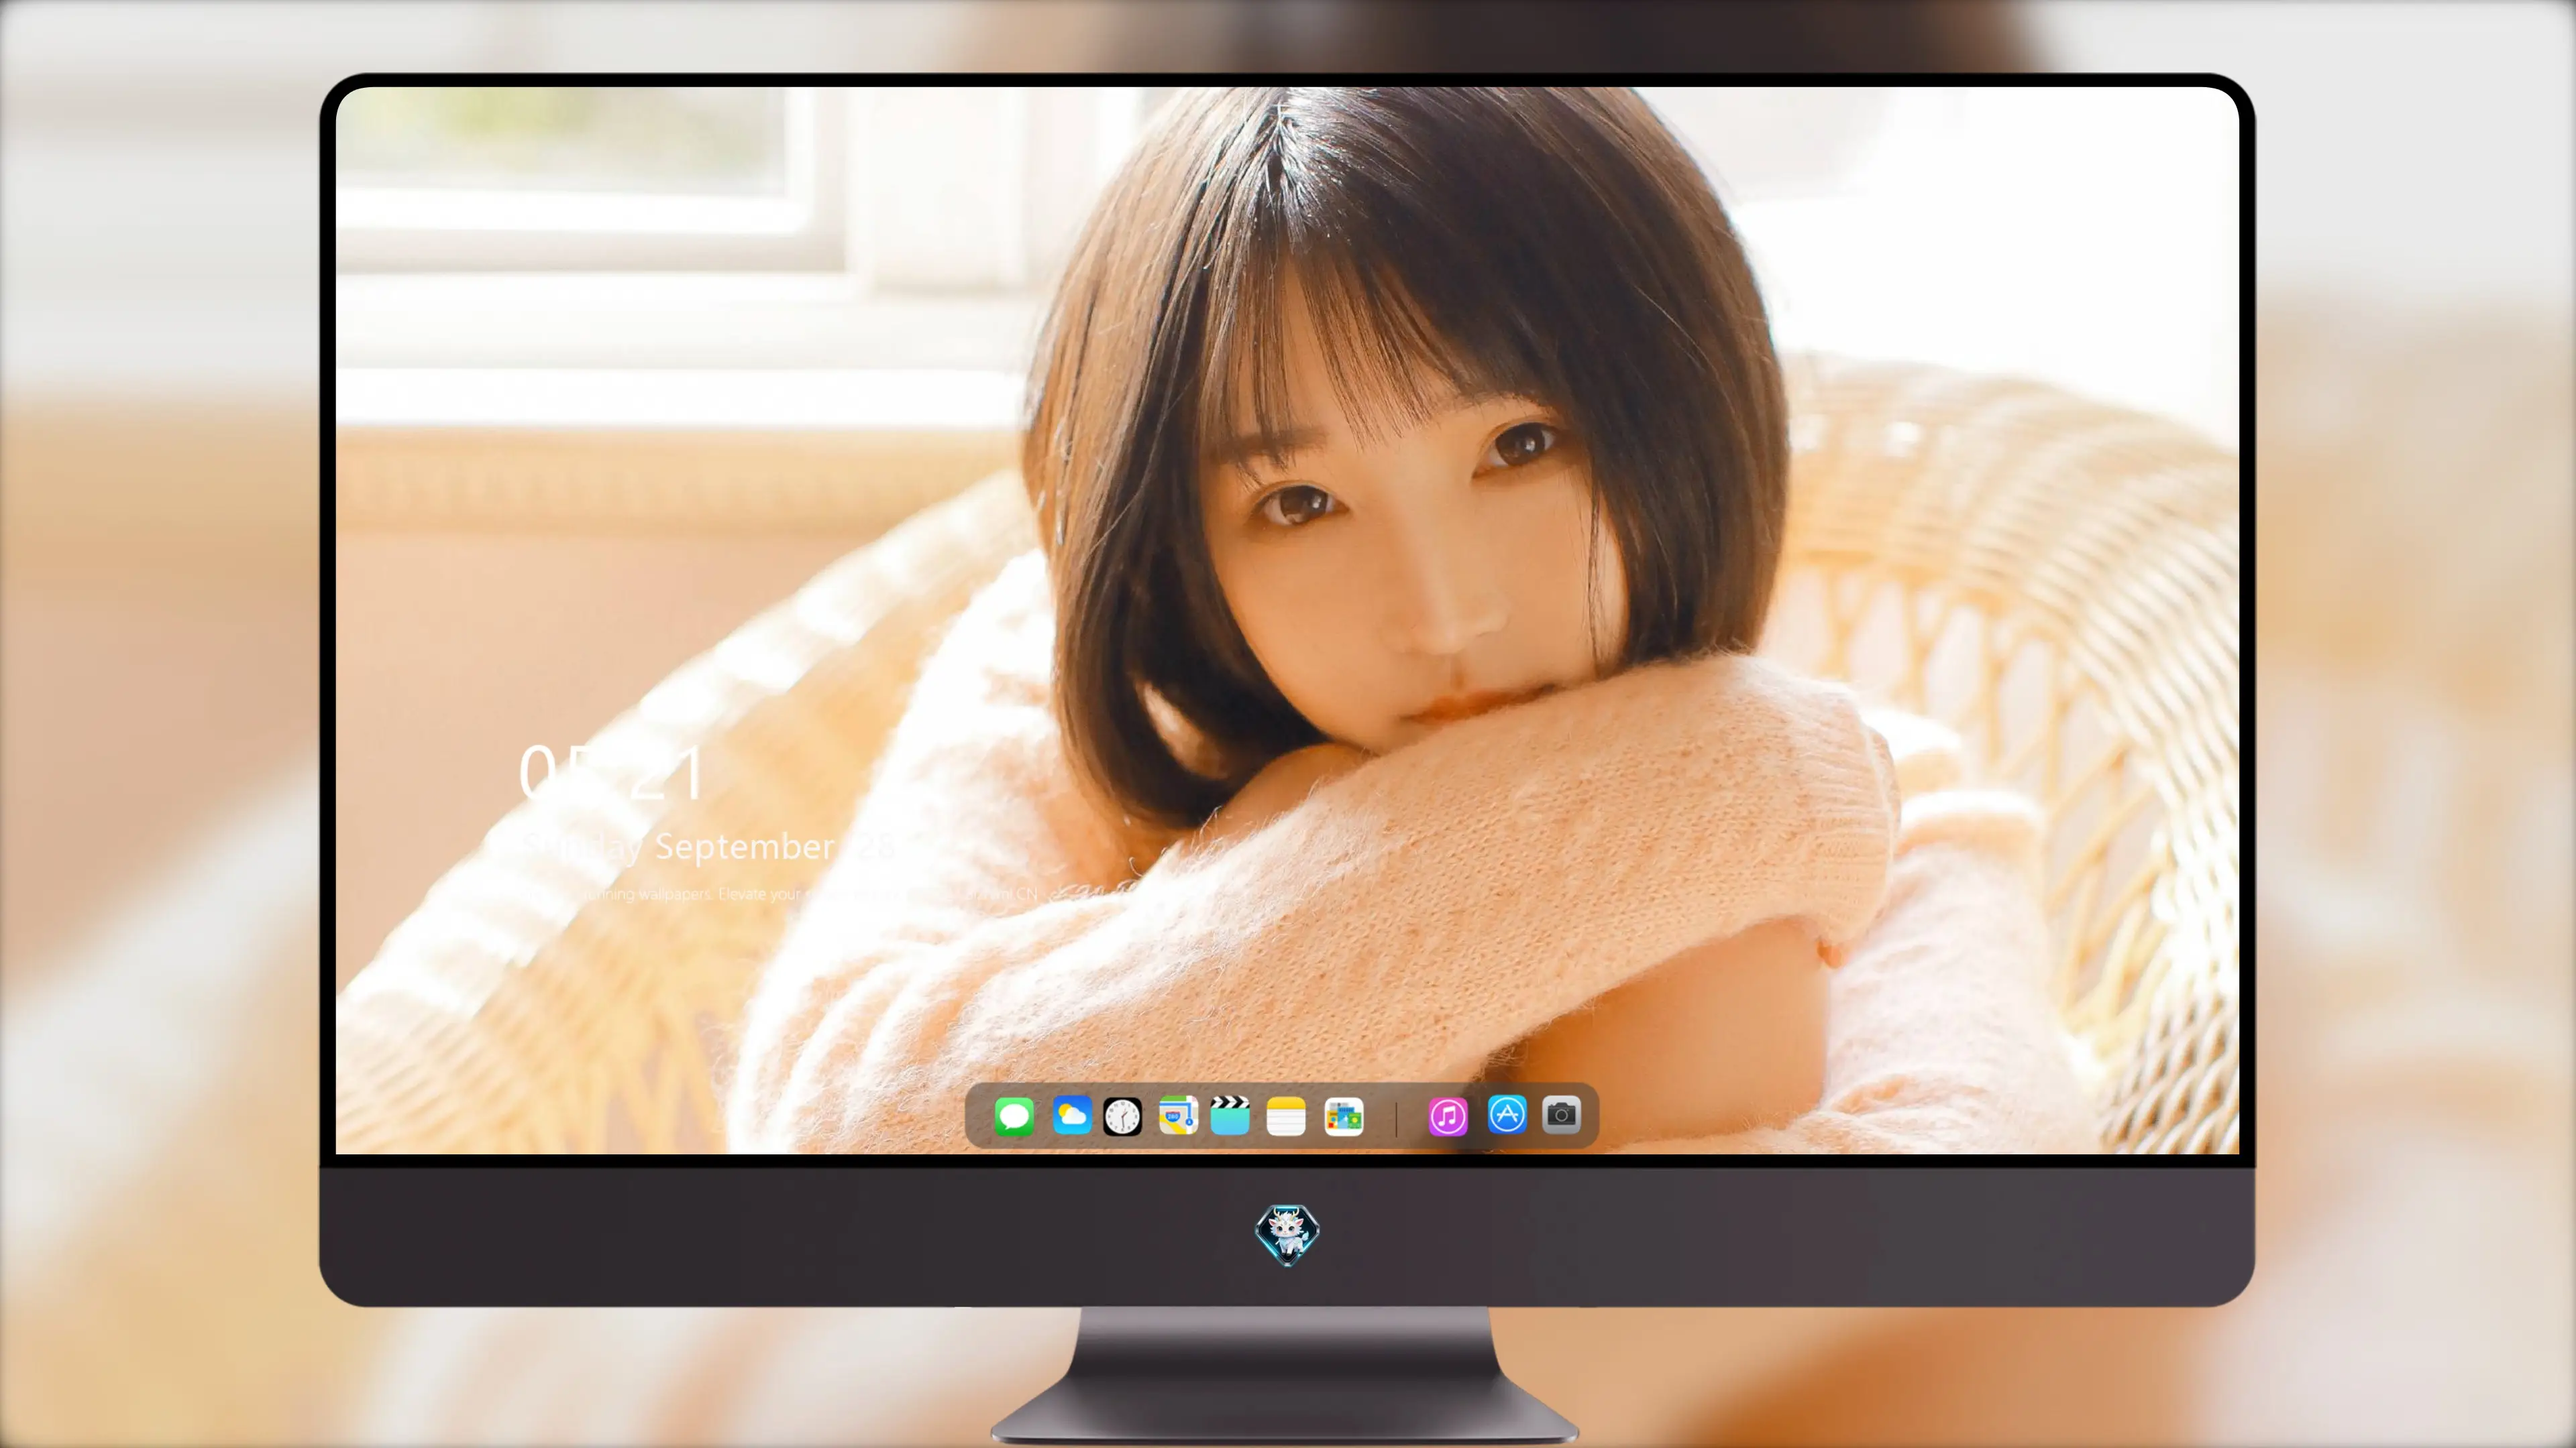The width and height of the screenshot is (2576, 1448).
Task: Open the Videos clapperboard app in the dock
Action: pos(1230,1115)
